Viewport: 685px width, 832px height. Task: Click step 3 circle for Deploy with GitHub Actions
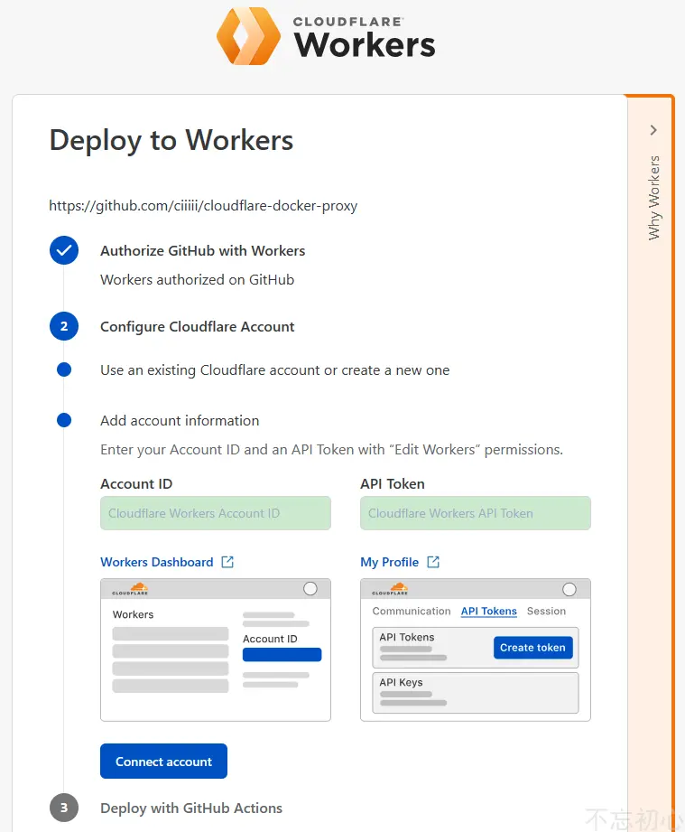pos(64,808)
